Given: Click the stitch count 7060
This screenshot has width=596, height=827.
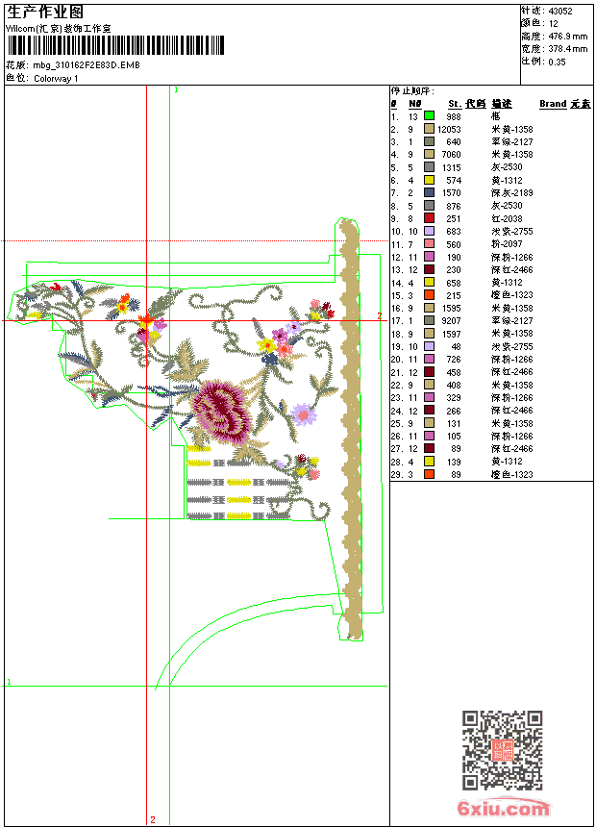Looking at the screenshot, I should 451,155.
